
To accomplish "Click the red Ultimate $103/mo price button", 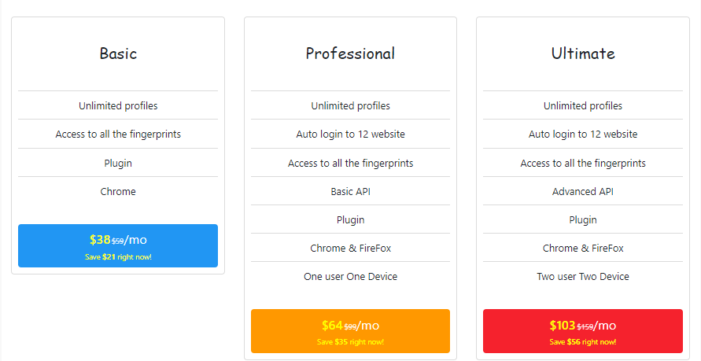I will (x=583, y=331).
